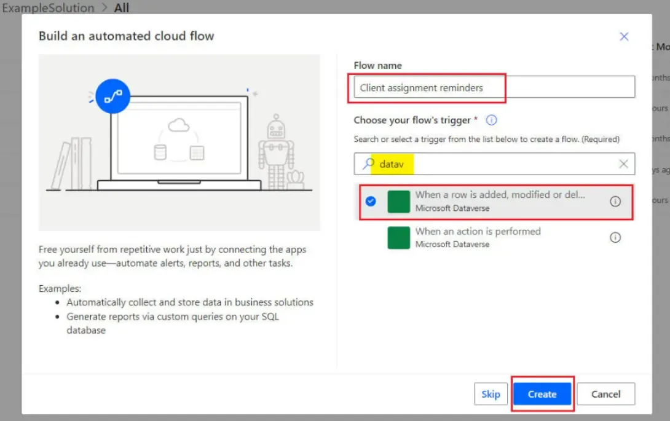Open info icon beside flow's trigger heading
Screen dimensions: 670x421
[491, 120]
